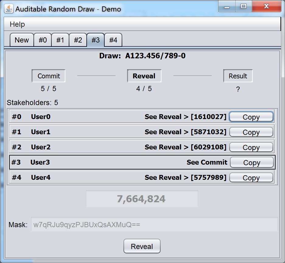Click the Stakeholders: 5 label

pos(32,103)
